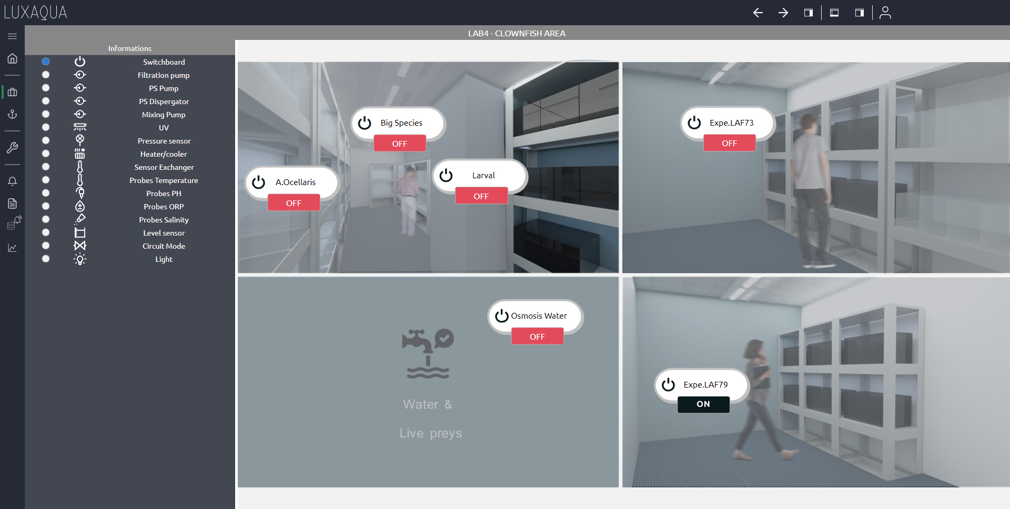
Task: Click the UV lamp icon in Informations list
Action: [80, 127]
